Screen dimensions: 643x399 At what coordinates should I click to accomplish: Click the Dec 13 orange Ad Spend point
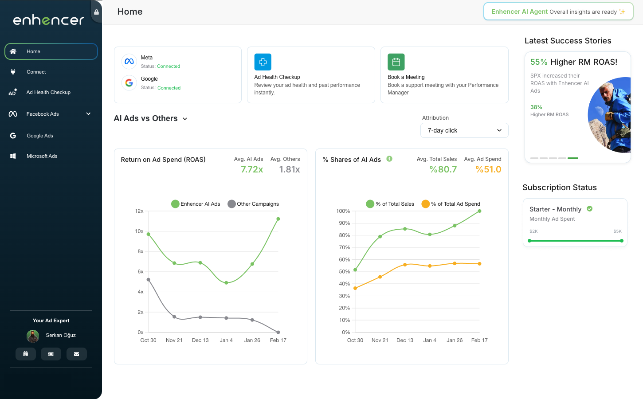click(x=405, y=265)
